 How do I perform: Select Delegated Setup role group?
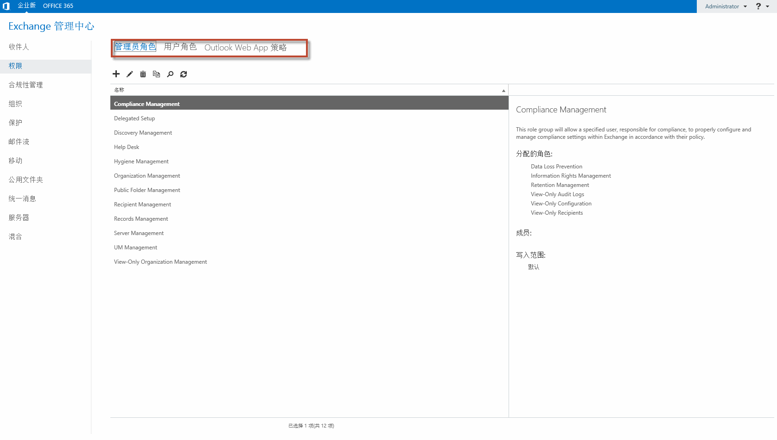click(309, 118)
